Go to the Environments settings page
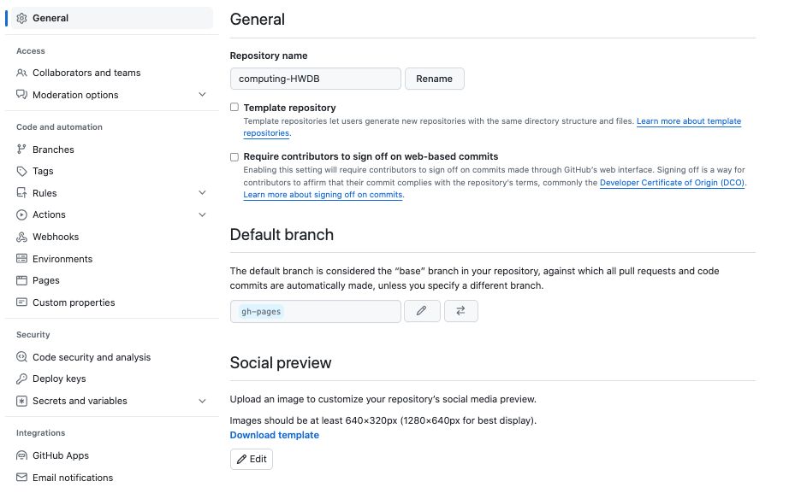The image size is (801, 499). click(62, 259)
